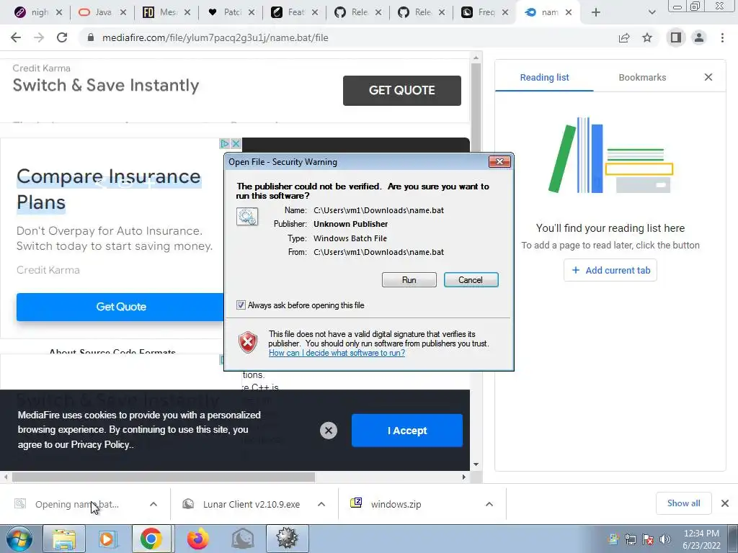Open Windows Media Player taskbar icon
The width and height of the screenshot is (738, 553).
pos(107,539)
